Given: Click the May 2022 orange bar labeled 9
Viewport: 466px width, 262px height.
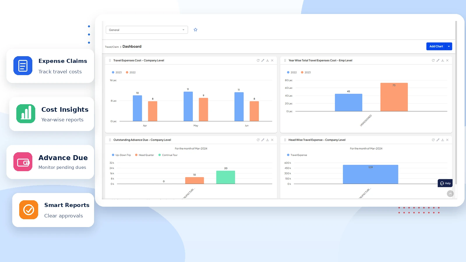Looking at the screenshot, I should pyautogui.click(x=204, y=109).
